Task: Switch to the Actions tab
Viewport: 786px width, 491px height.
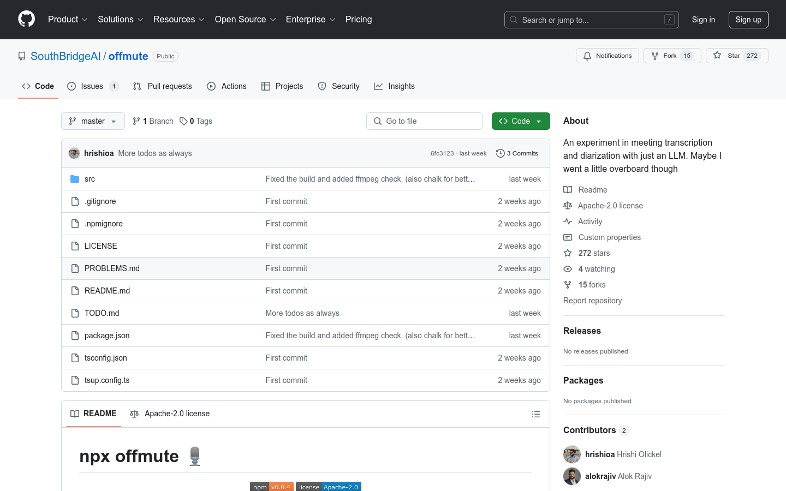Action: coord(227,86)
